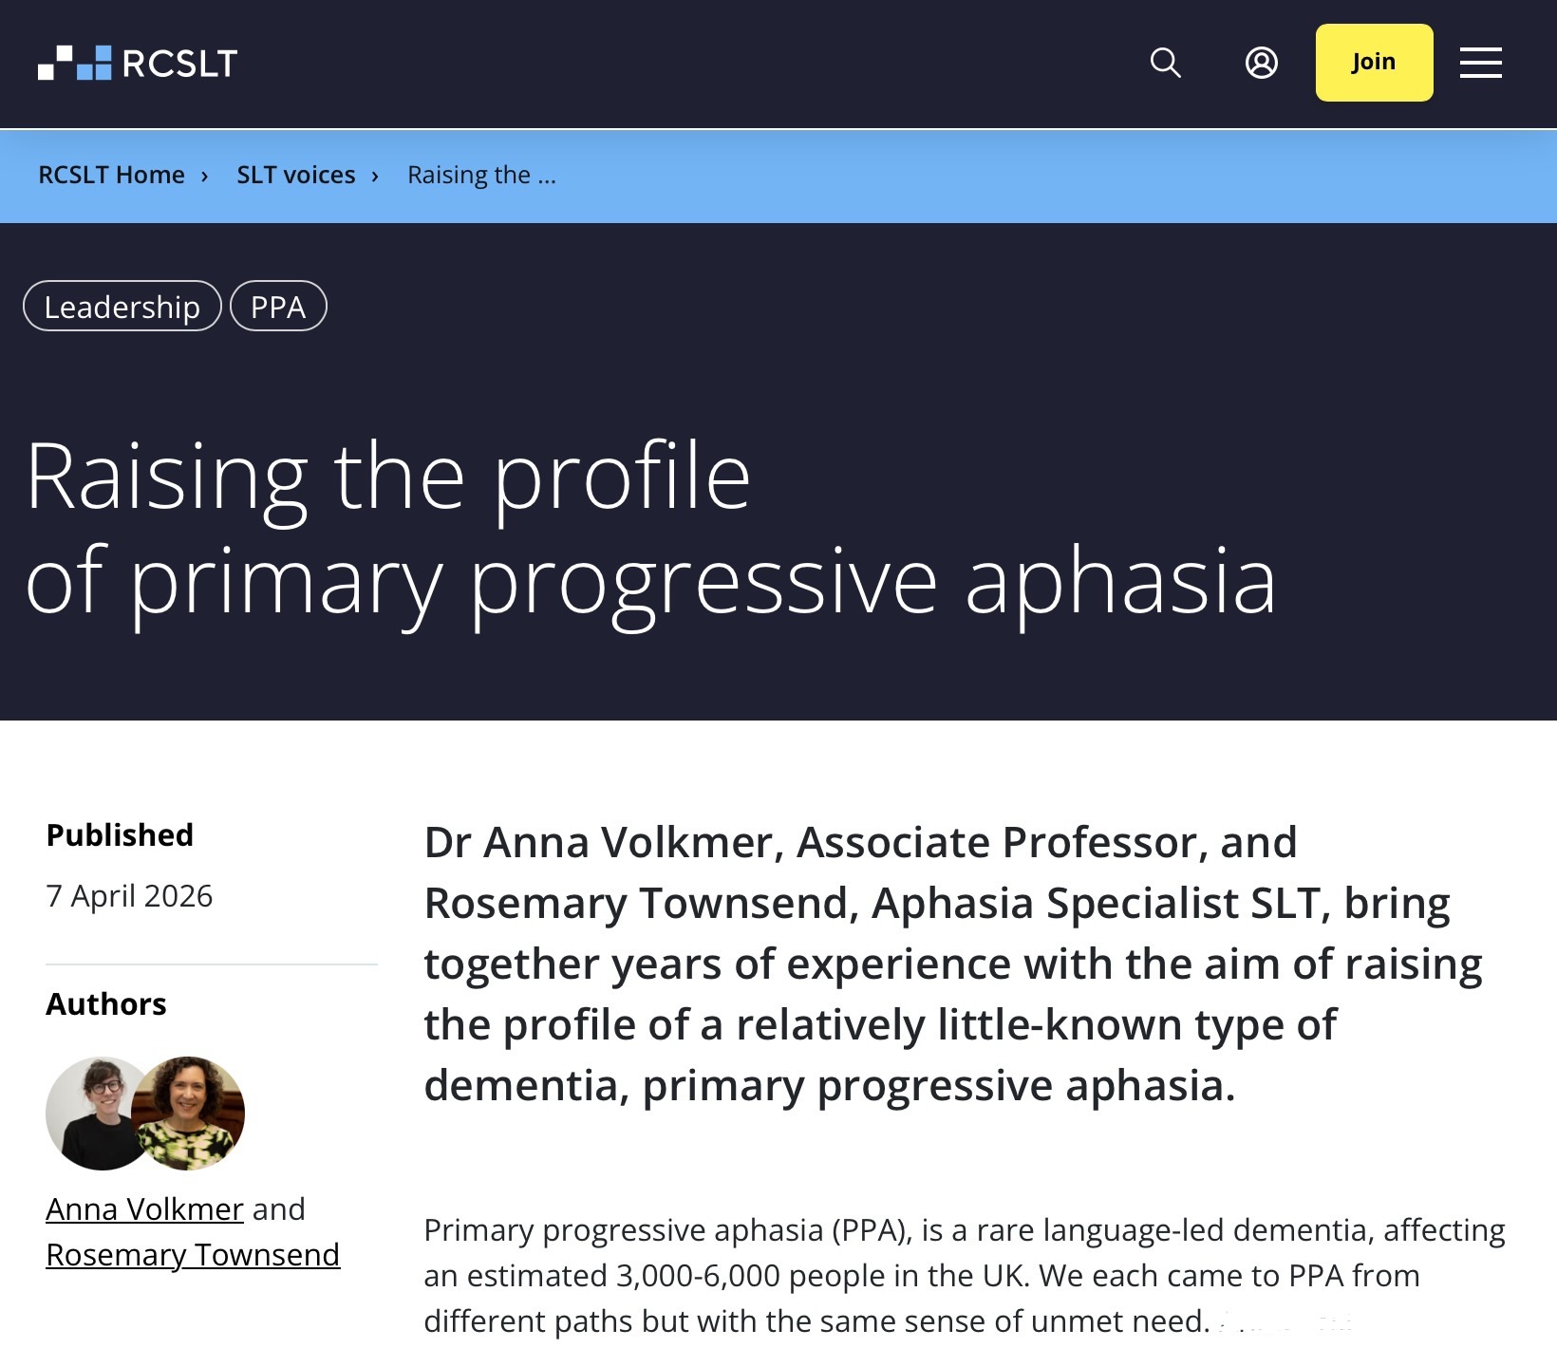Click the RCSLT logo

coord(138,63)
